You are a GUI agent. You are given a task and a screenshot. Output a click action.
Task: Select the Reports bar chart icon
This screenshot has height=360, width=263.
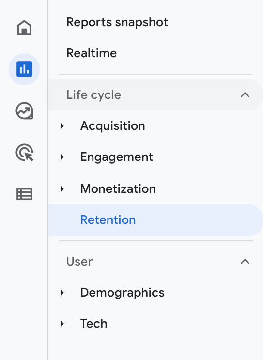point(24,69)
